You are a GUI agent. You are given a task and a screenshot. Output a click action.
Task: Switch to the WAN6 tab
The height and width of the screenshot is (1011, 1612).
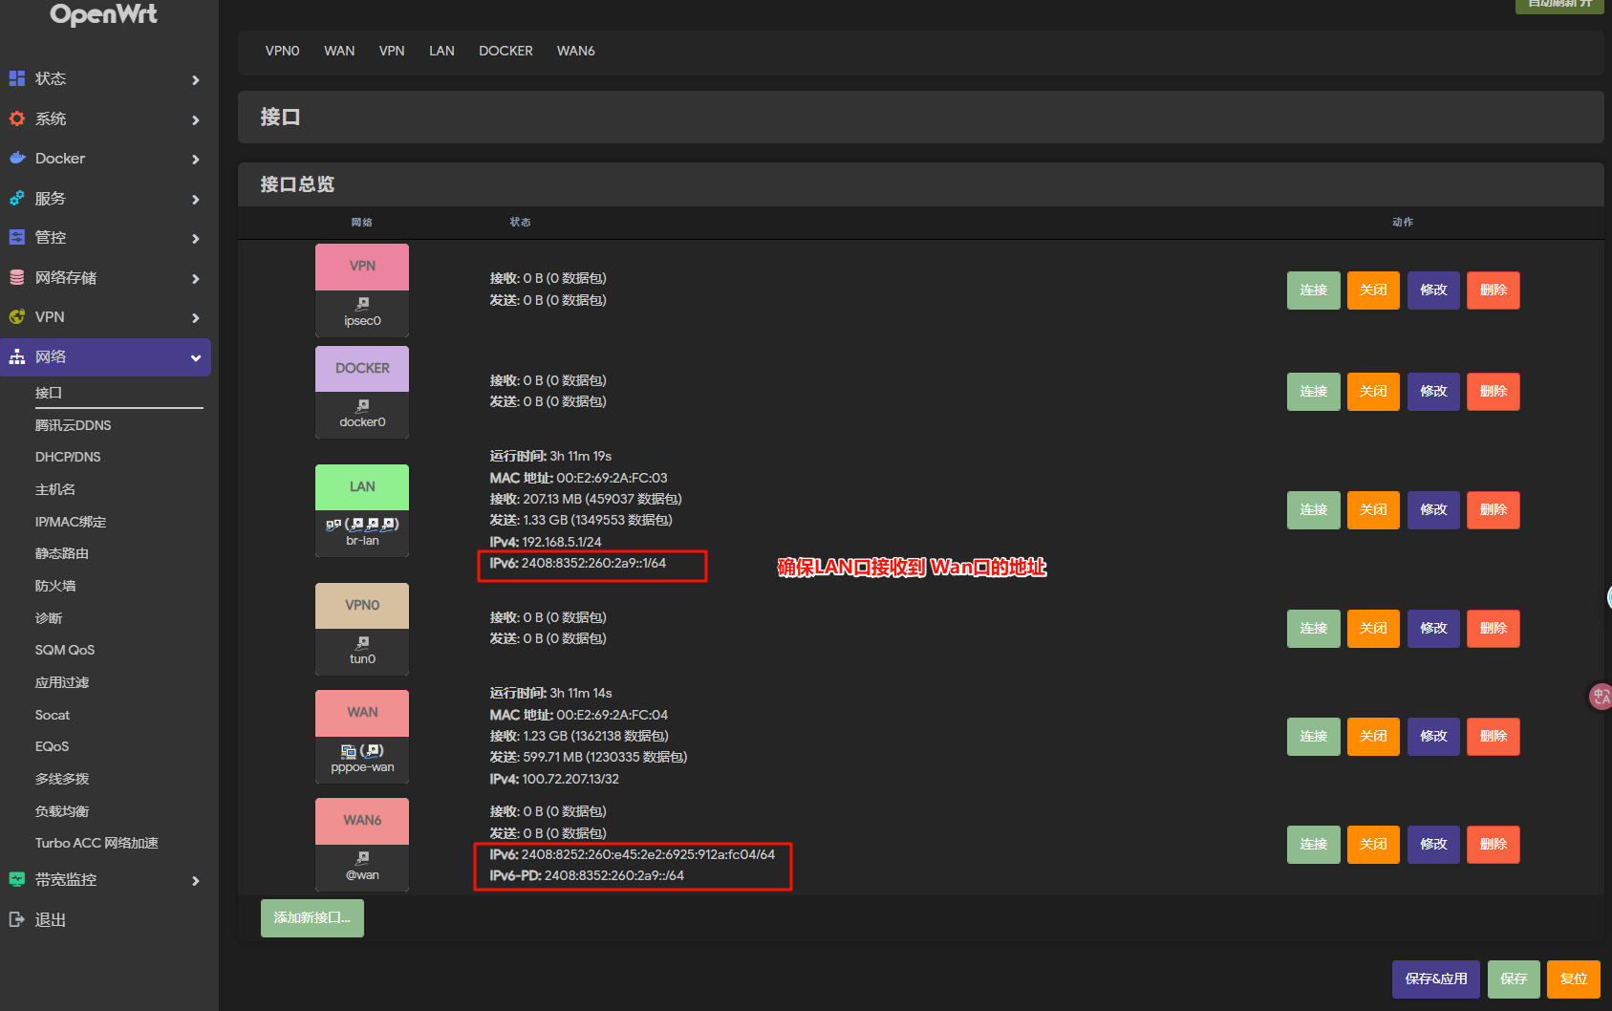coord(575,51)
